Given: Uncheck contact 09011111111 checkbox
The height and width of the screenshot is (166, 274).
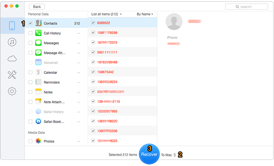Looking at the screenshot, I should 93,52.
